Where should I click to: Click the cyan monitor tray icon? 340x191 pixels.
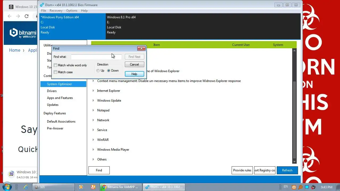tap(307, 187)
